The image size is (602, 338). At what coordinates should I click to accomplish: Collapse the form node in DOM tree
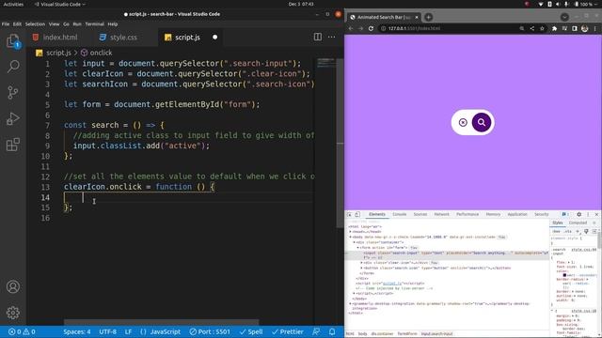pyautogui.click(x=357, y=248)
